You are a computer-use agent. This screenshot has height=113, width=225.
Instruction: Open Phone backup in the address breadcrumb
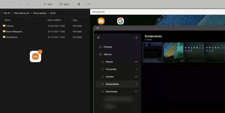[40, 13]
